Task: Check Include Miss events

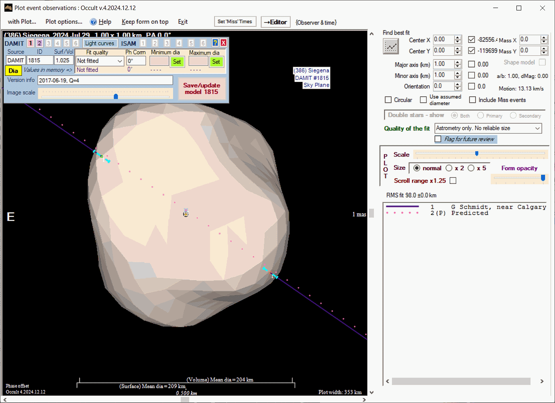Action: tap(473, 100)
